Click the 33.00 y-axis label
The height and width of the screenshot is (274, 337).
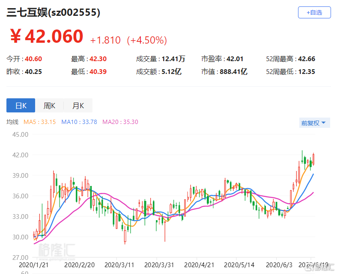pyautogui.click(x=20, y=216)
